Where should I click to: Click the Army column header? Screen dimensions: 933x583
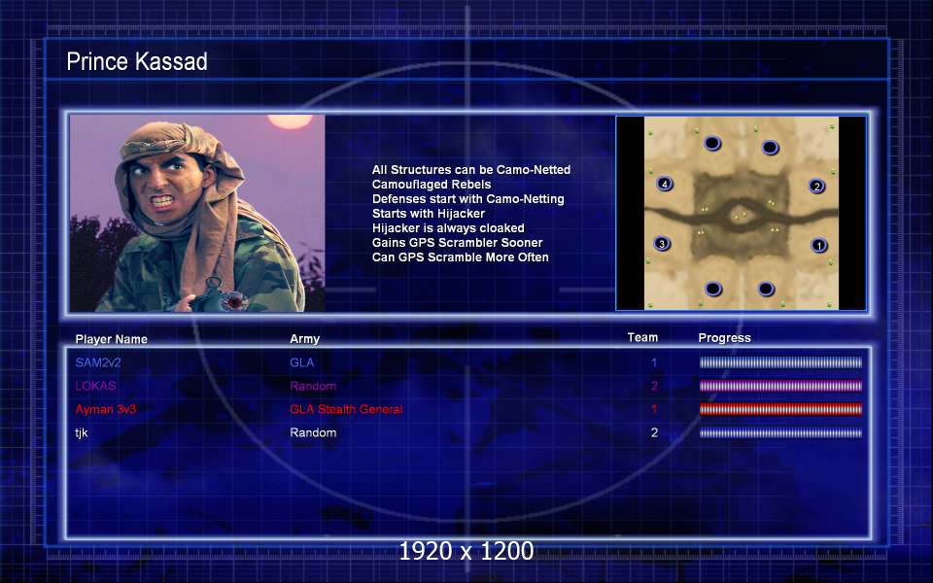pos(304,338)
